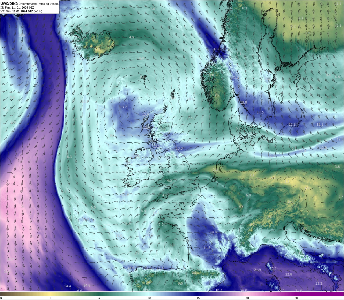Viewport: 344px width, 300px height.
Task: Click the '1' tick label on the colour scale
Action: point(50,298)
